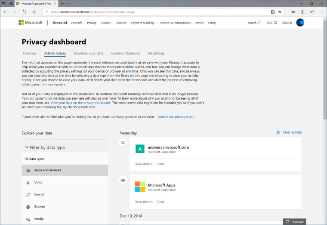Screen dimensions: 327x225
Task: Switch to Activity history tab
Action: [x=55, y=53]
